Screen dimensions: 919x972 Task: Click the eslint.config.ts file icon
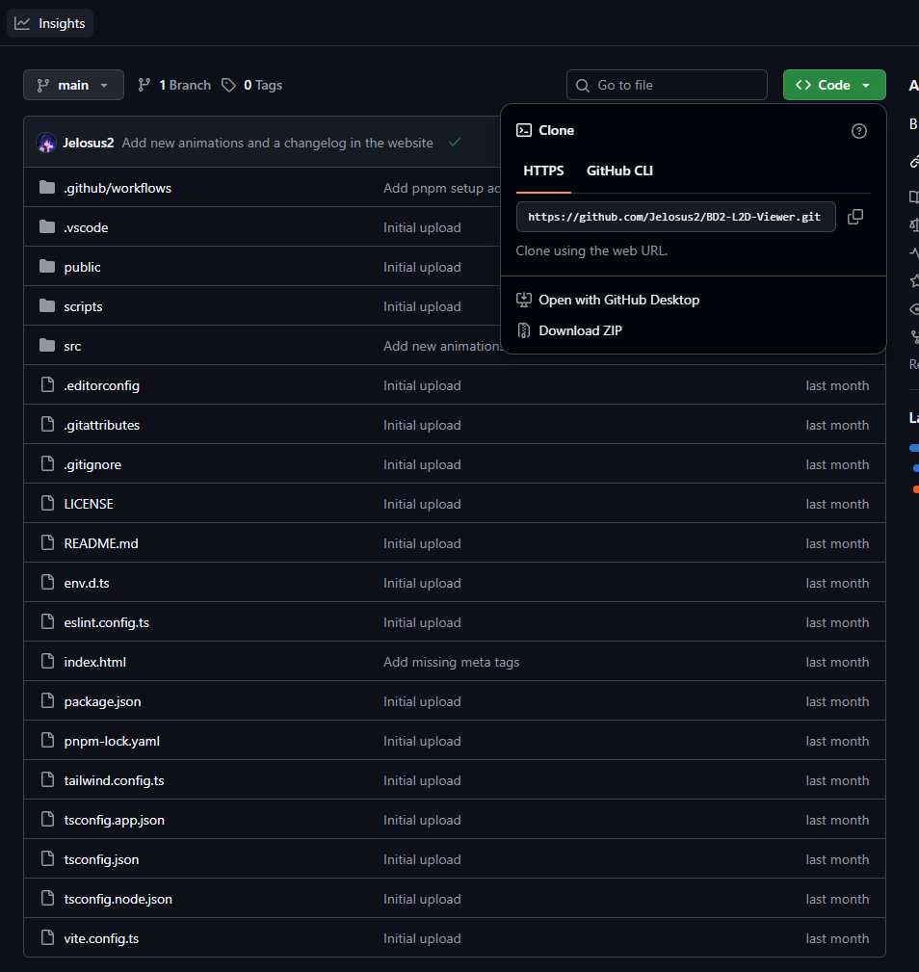[x=48, y=622]
